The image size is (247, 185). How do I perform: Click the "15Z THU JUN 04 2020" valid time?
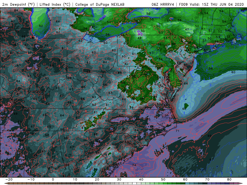[x=222, y=4]
